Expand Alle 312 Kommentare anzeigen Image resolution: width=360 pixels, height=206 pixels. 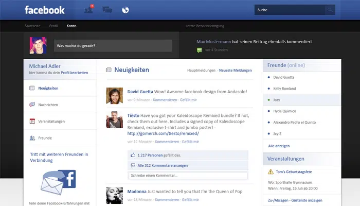tap(163, 165)
